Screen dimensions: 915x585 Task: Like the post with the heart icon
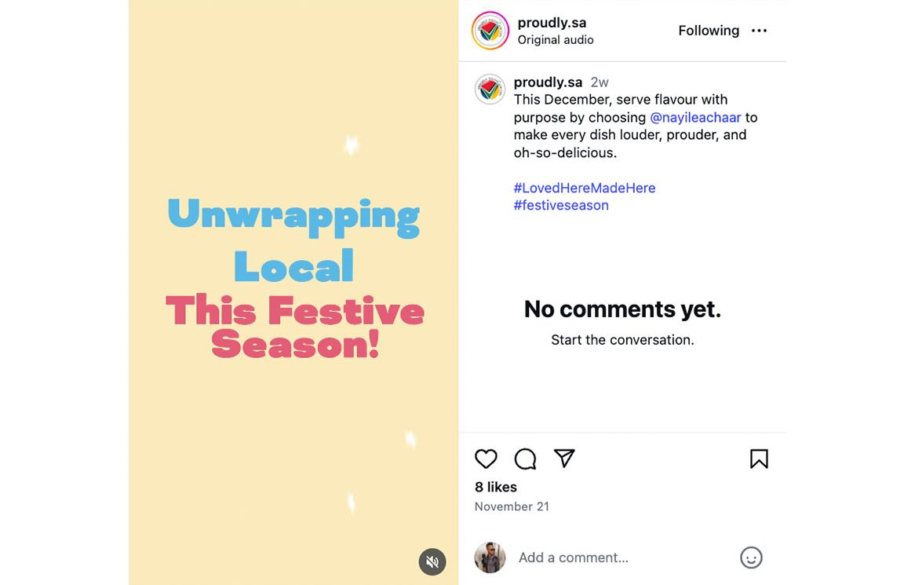(x=486, y=459)
